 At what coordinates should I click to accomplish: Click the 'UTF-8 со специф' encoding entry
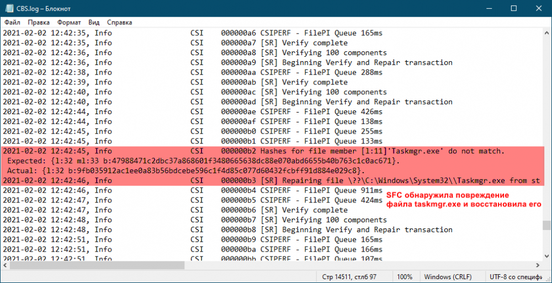coord(516,277)
